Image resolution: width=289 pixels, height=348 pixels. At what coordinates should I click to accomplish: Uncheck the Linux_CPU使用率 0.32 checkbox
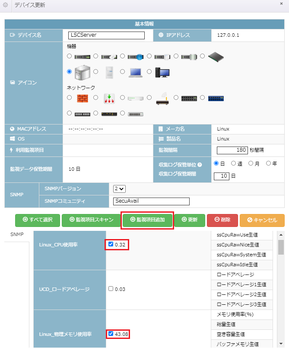111,244
